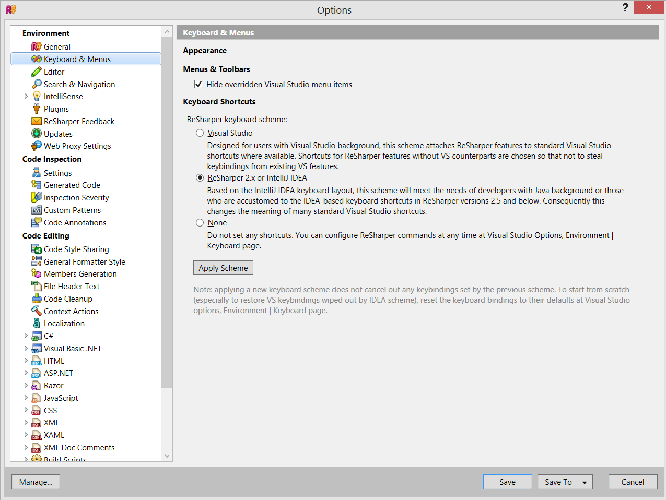This screenshot has height=500, width=666.
Task: Click the Context Actions hammer icon
Action: pos(37,311)
